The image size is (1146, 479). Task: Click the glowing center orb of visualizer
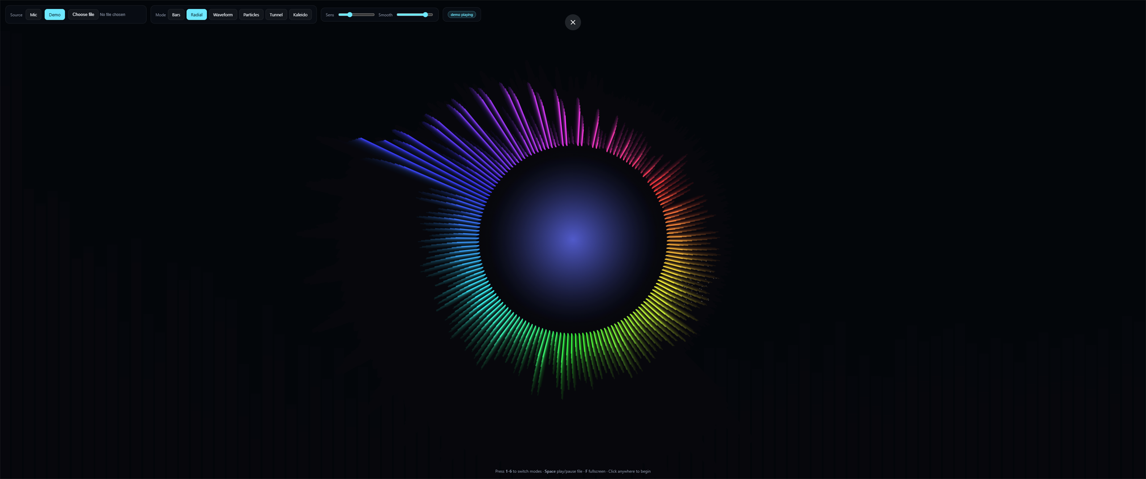click(573, 240)
